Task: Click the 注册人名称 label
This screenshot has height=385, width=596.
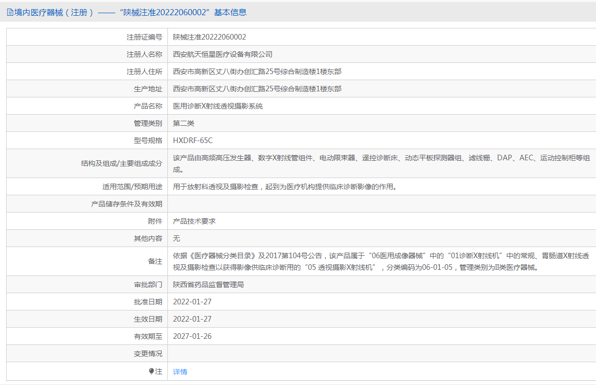Action: [x=145, y=54]
